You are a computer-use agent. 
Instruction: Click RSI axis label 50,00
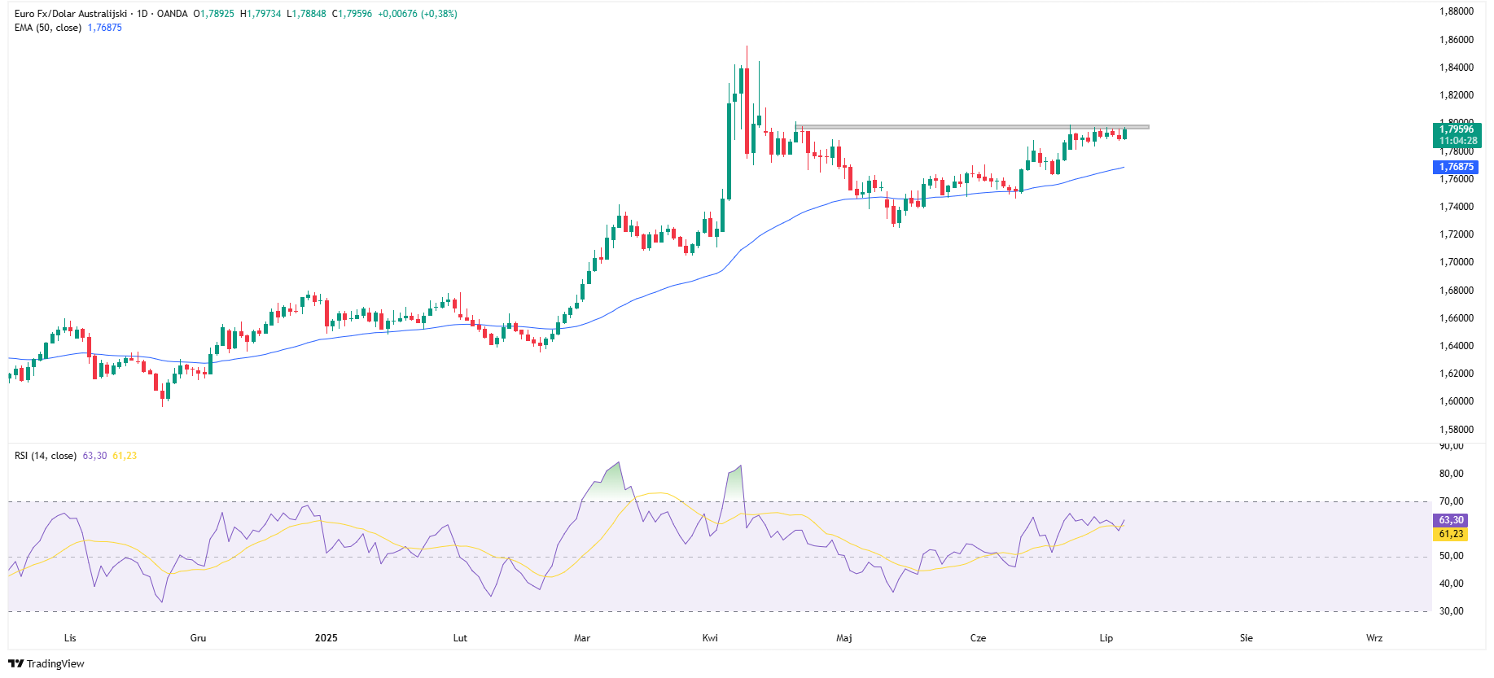click(1452, 556)
